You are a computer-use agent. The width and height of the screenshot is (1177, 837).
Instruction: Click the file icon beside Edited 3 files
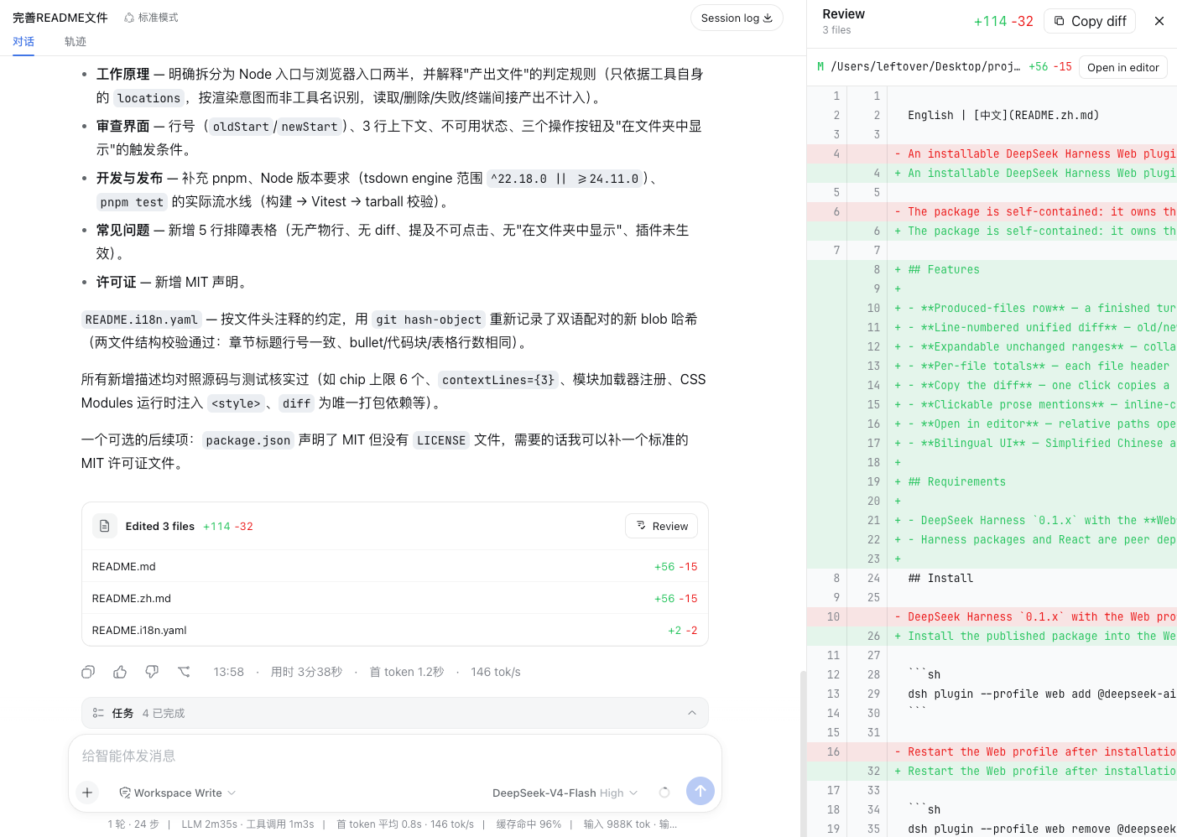tap(105, 526)
